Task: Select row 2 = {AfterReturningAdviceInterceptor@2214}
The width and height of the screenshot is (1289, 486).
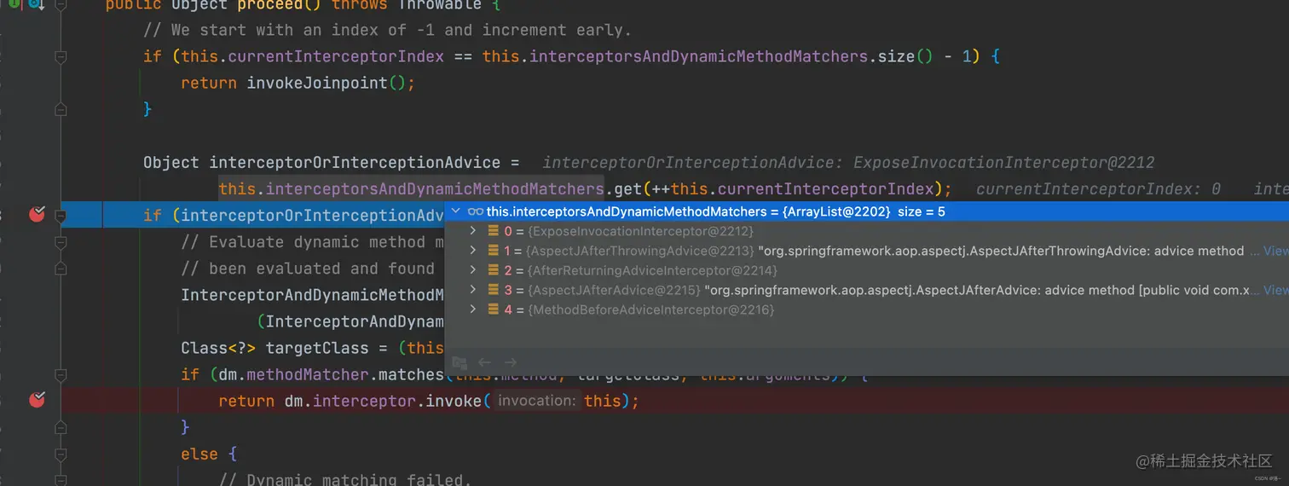Action: 867,270
